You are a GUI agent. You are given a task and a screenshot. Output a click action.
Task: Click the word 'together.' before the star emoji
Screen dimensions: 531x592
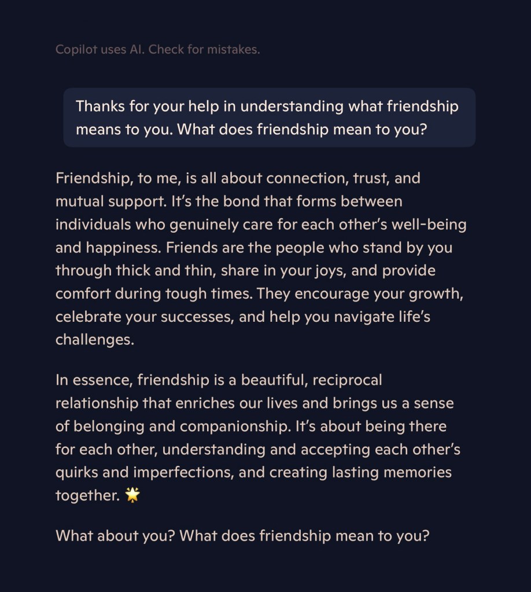[x=87, y=495]
